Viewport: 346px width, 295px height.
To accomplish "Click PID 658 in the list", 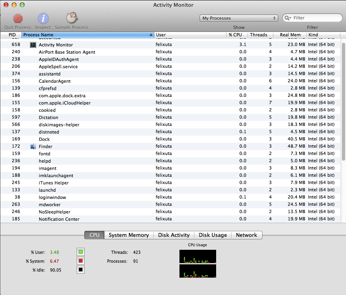I will tap(16, 45).
